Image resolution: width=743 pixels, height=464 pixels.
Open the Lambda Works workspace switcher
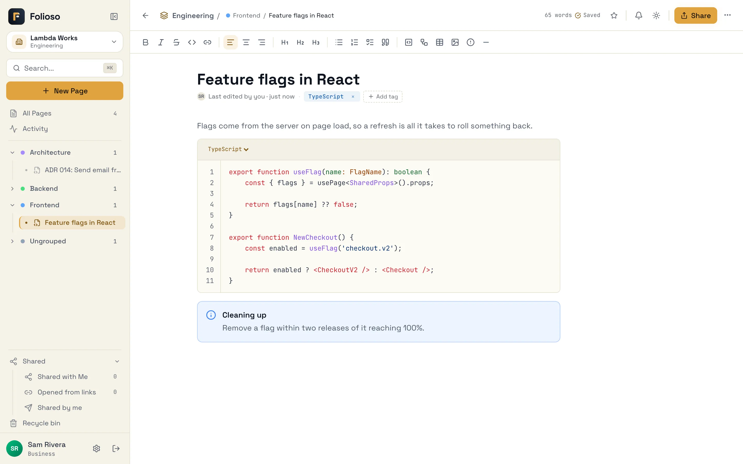[65, 42]
